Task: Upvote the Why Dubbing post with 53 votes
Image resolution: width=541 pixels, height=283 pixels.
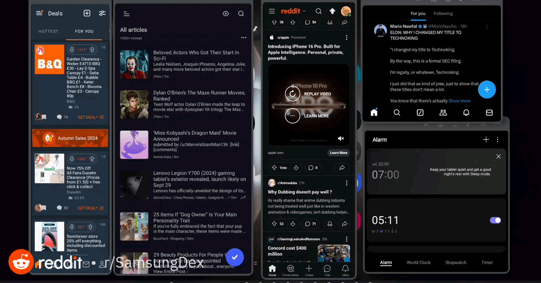Action: pos(273,224)
